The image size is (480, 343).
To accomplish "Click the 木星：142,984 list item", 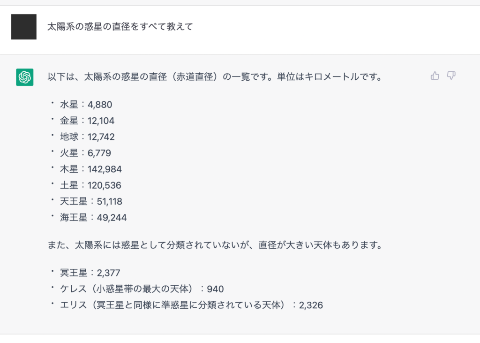I will click(91, 169).
